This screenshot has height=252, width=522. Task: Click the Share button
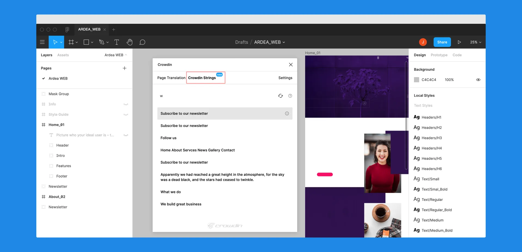(x=442, y=42)
